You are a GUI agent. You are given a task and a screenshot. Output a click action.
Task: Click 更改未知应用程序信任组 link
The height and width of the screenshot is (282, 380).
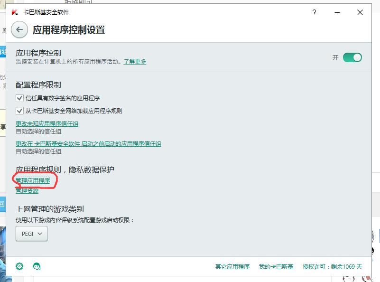(x=47, y=123)
